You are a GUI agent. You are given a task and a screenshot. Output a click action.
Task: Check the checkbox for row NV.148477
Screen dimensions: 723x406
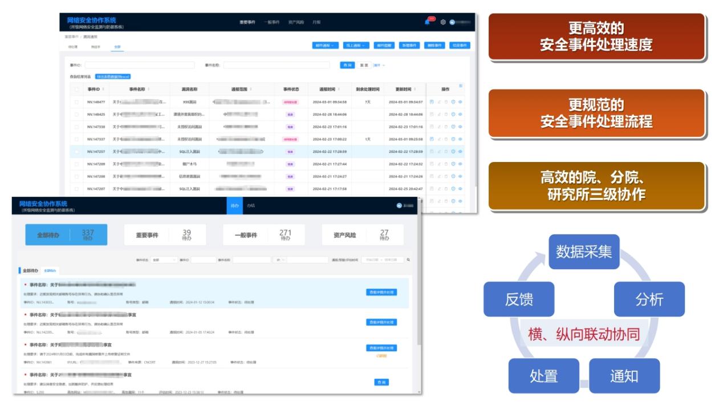pos(76,102)
